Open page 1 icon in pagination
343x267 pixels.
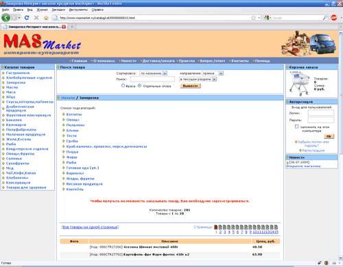pyautogui.click(x=215, y=227)
